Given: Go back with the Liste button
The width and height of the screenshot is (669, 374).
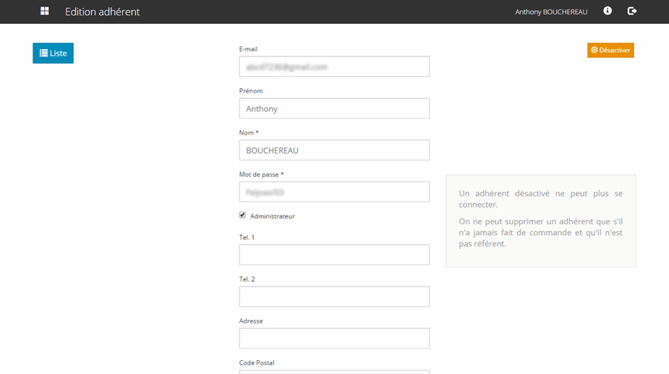Looking at the screenshot, I should point(53,53).
